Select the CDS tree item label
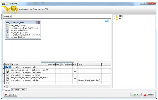This screenshot has height=100, width=158. click(x=121, y=16)
